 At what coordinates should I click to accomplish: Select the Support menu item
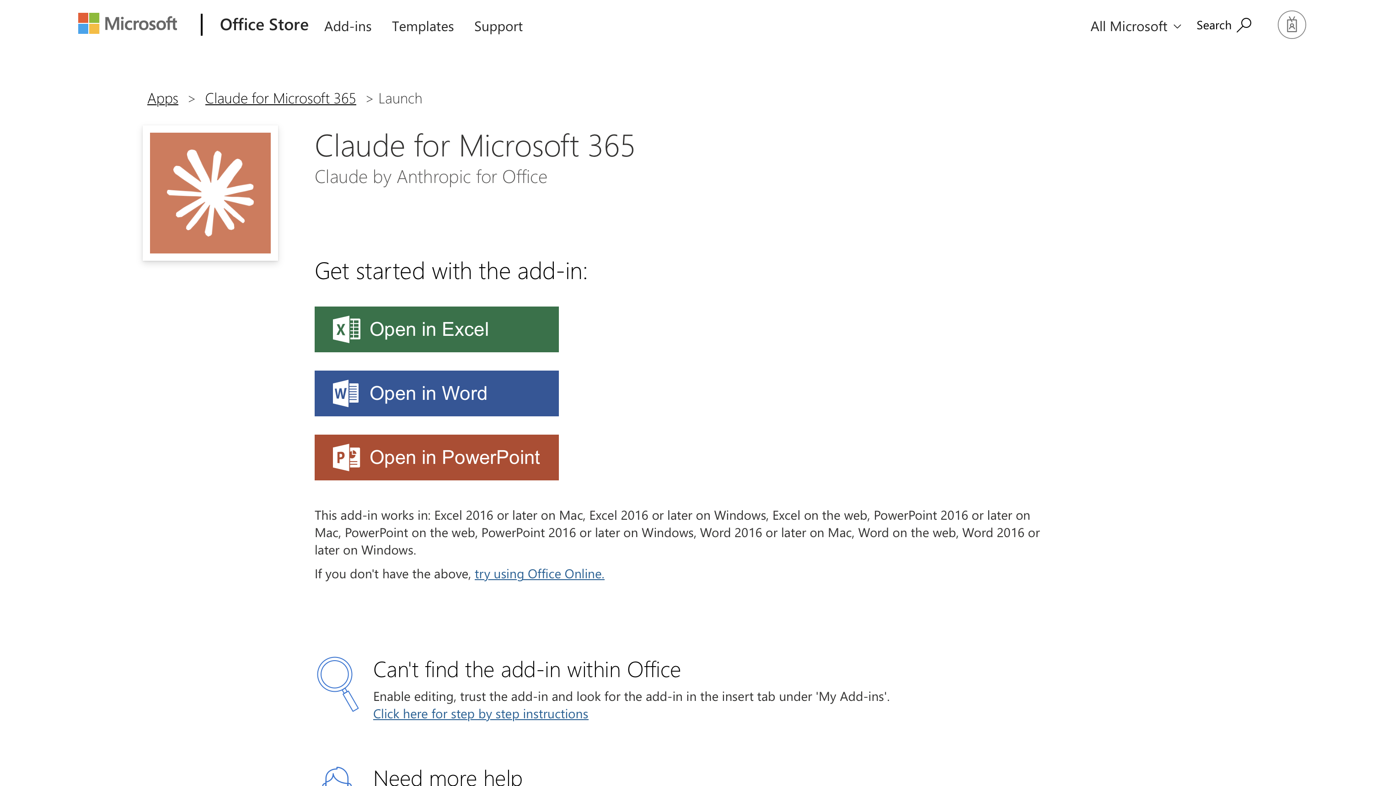click(498, 26)
